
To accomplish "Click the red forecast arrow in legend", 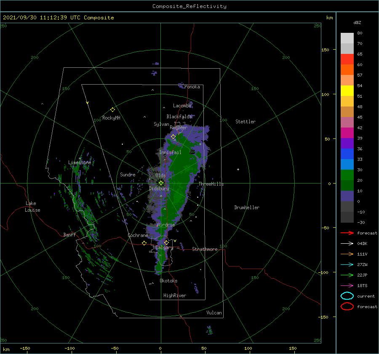I will pyautogui.click(x=347, y=233).
